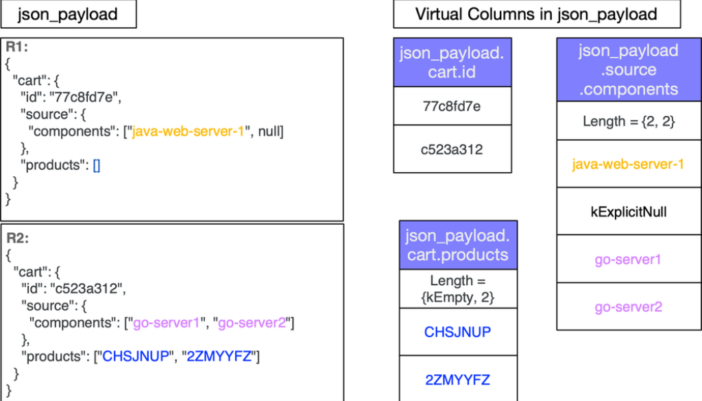This screenshot has height=401, width=702.
Task: Click the orange java-web-server-1 table cell
Action: (x=628, y=165)
